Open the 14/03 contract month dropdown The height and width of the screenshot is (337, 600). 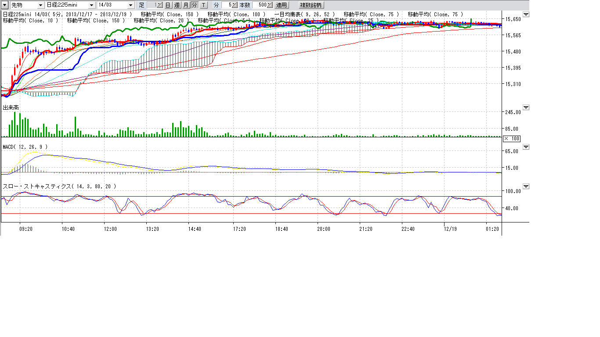tap(131, 5)
